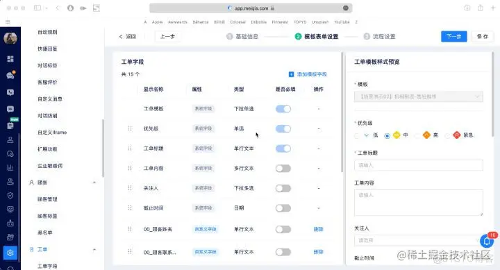Viewport: 500px width, 270px height.
Task: Click the 上一步 button
Action: tap(167, 36)
